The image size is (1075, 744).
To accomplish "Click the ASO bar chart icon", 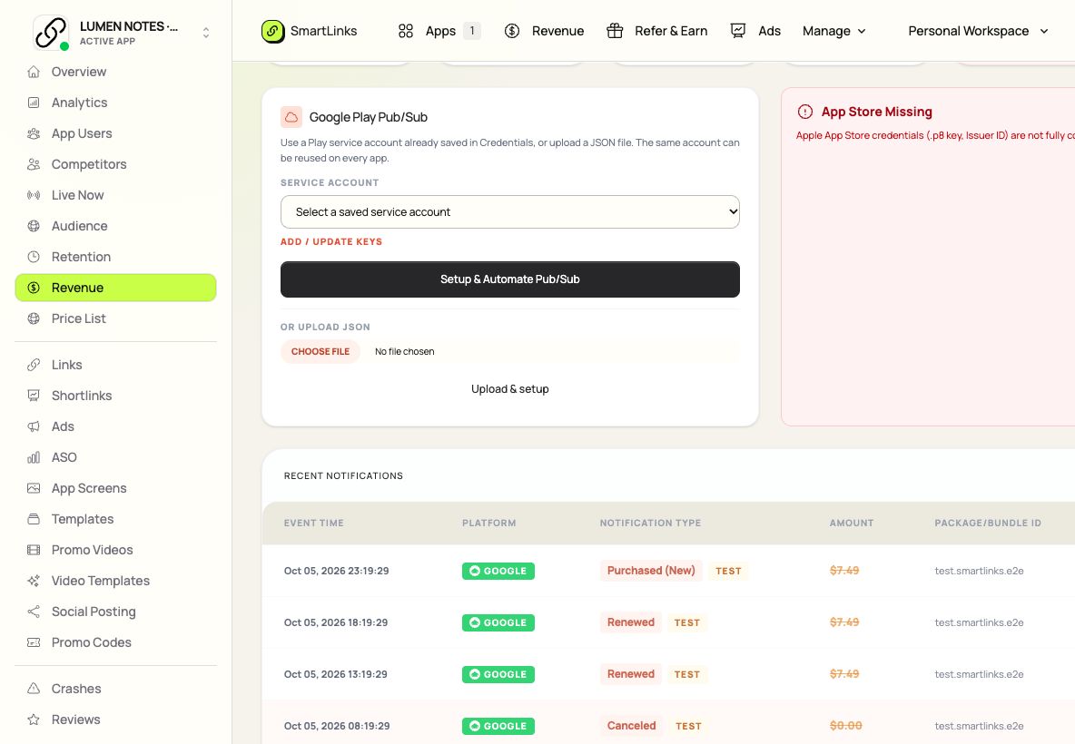I will tap(34, 457).
